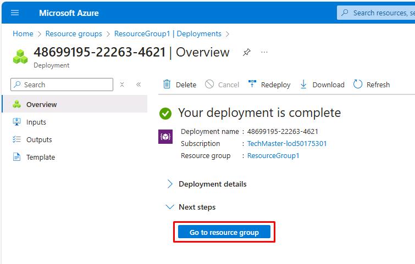Open the More options ellipsis
This screenshot has height=264, width=415.
tap(264, 52)
